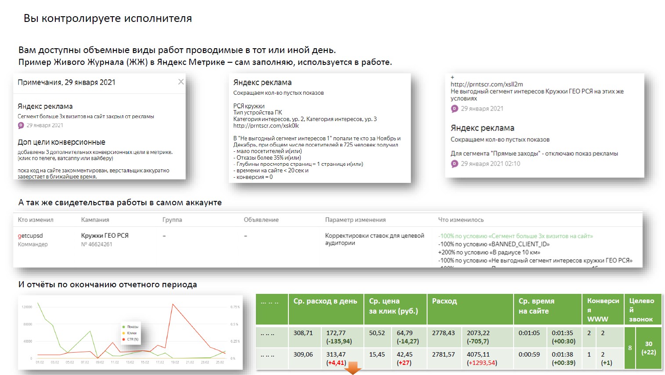Click campaign number № 46624261
The width and height of the screenshot is (665, 375).
pos(97,244)
